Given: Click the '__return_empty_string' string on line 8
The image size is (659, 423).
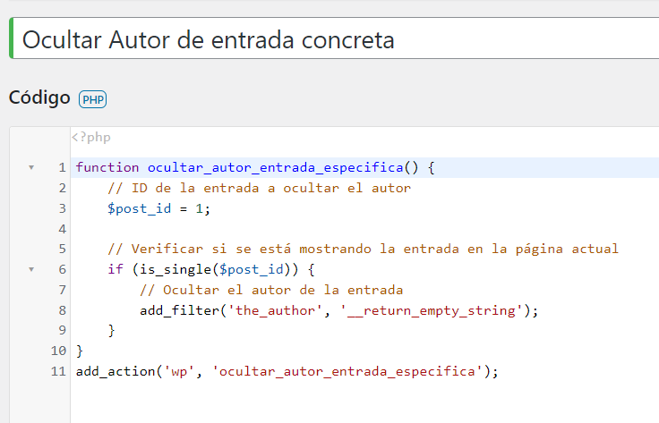Looking at the screenshot, I should 432,310.
